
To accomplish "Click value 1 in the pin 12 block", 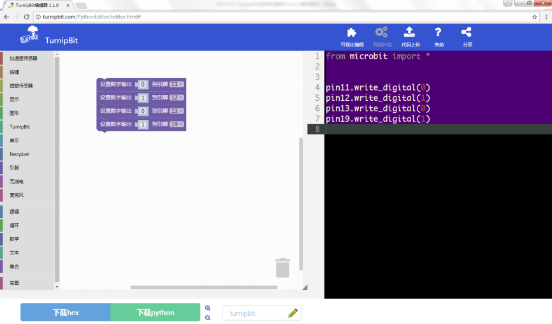I will point(143,98).
